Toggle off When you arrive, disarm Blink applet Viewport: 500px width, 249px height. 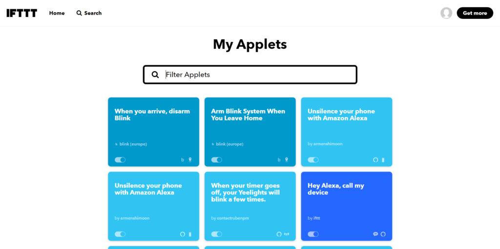(x=120, y=160)
